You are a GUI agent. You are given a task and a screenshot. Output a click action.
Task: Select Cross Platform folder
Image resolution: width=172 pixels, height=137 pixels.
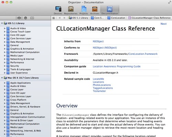[18, 100]
